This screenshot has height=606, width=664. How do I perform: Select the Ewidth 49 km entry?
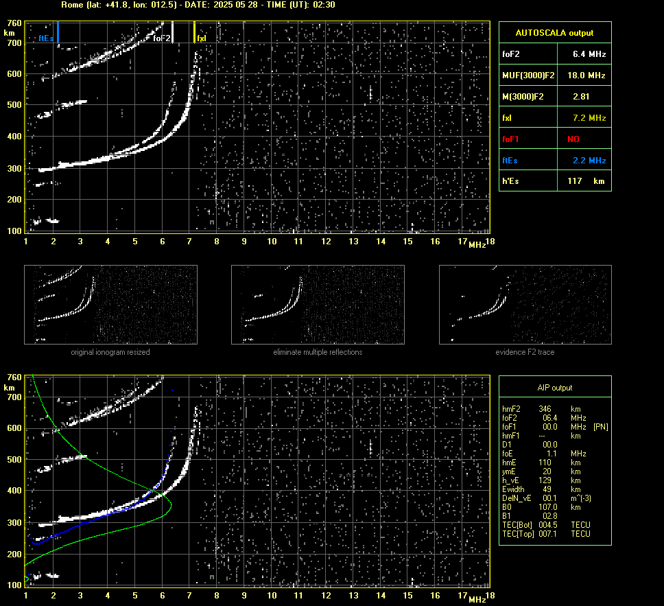click(x=542, y=489)
